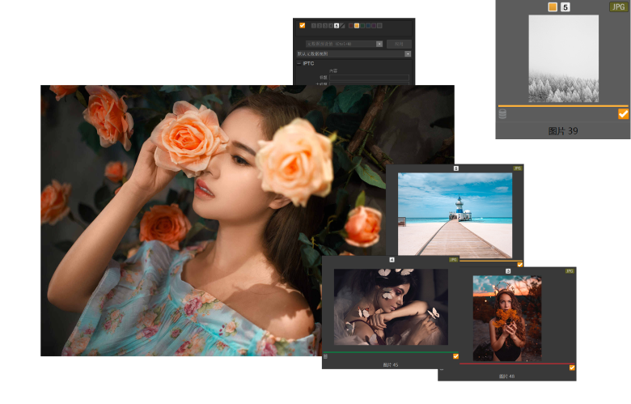The width and height of the screenshot is (631, 404).
Task: Click the JPG badge on 图片 39
Action: coord(618,6)
